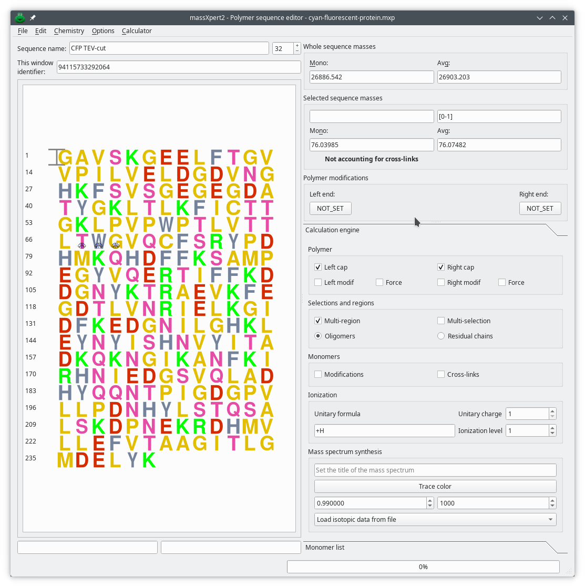Click the plus stepper next to the 32 field
585x587 pixels.
coord(297,45)
